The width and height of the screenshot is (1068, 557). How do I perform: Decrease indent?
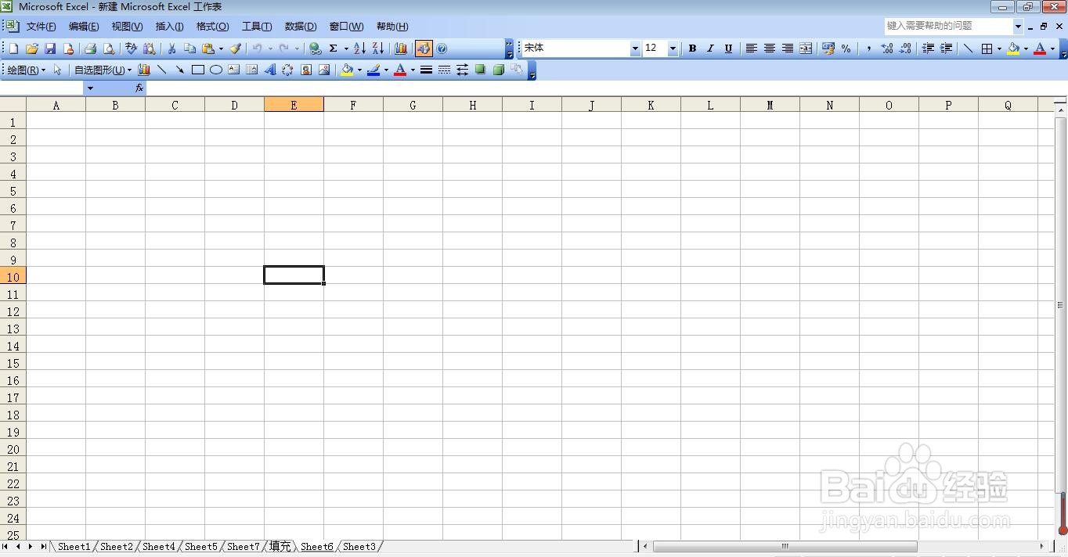point(928,49)
